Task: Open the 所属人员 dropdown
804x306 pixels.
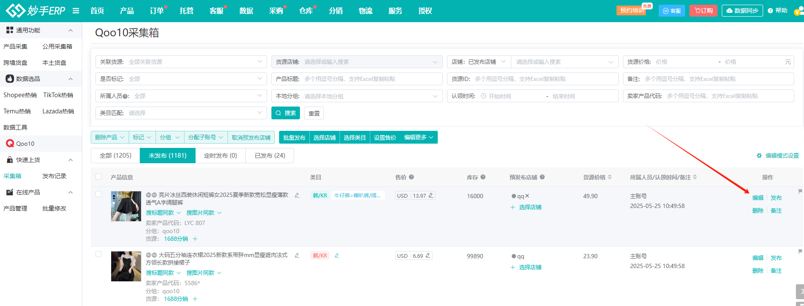Action: [x=181, y=96]
